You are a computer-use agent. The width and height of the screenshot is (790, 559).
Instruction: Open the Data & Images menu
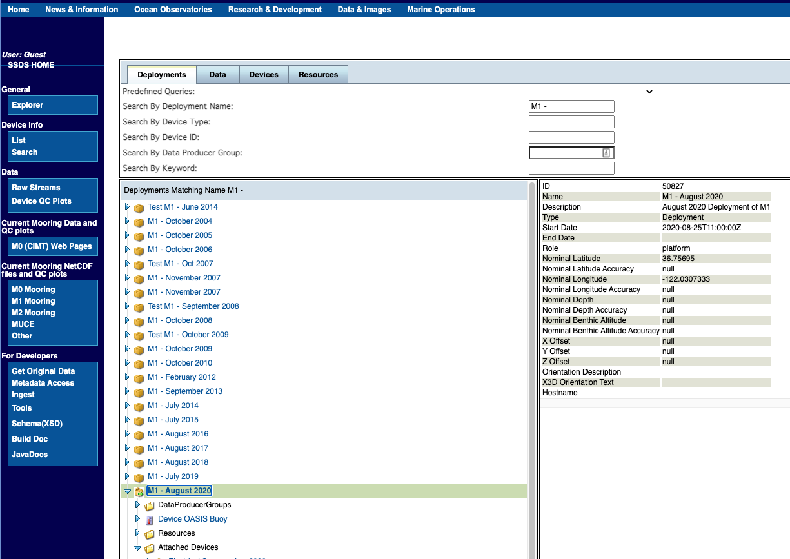coord(364,10)
